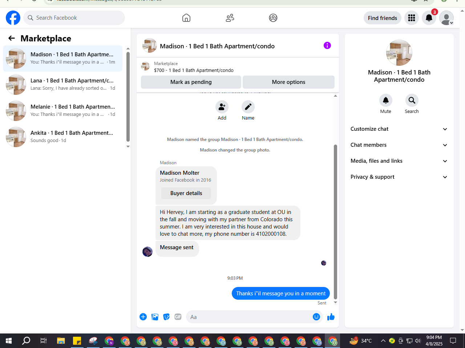Open Melanie apartment conversation

(62, 111)
